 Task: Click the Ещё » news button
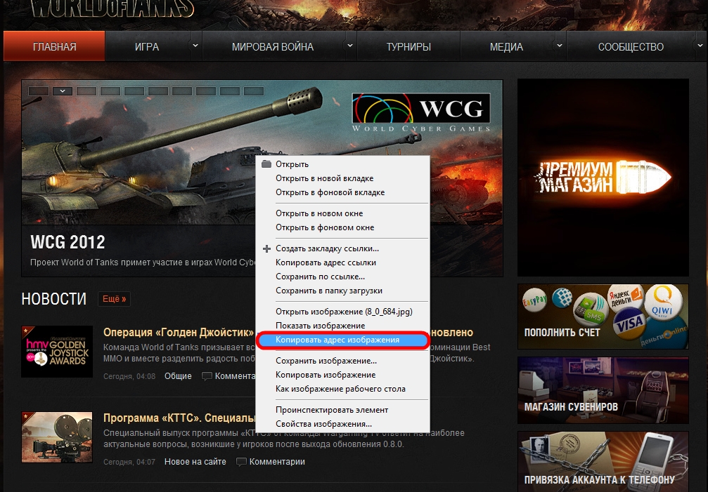click(x=114, y=299)
